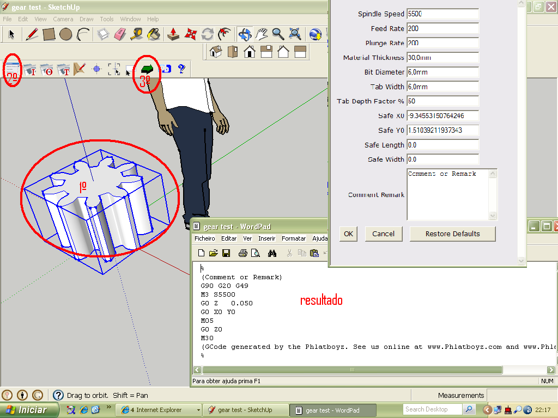Switch to gear test - WordPad taskbar button
Image resolution: width=558 pixels, height=418 pixels.
pos(332,410)
